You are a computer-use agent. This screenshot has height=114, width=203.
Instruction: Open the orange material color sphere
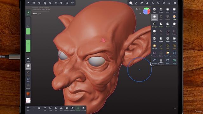(28, 94)
